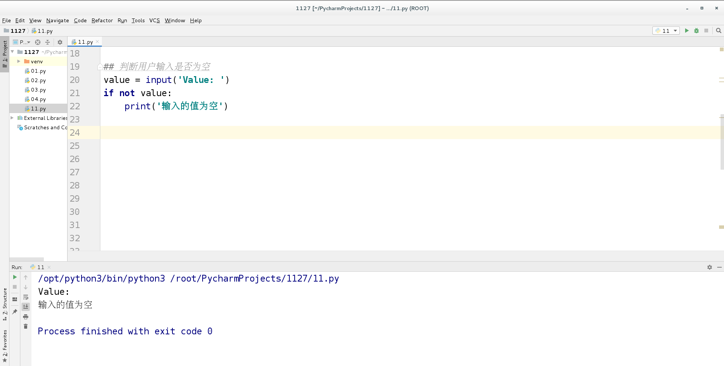The width and height of the screenshot is (724, 366).
Task: Pin the Run tab
Action: [x=15, y=312]
